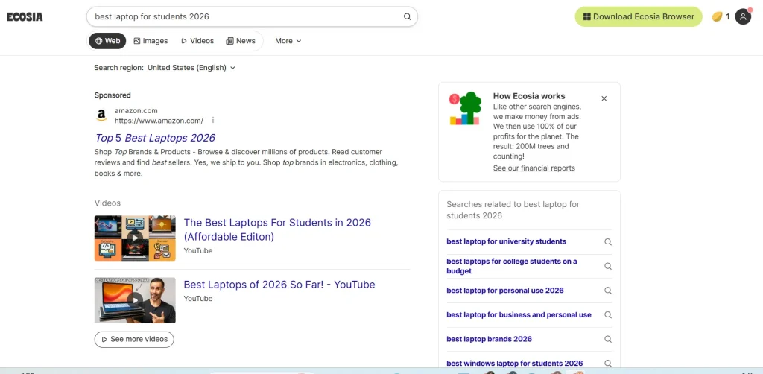Click the seed counter icon

pyautogui.click(x=717, y=16)
